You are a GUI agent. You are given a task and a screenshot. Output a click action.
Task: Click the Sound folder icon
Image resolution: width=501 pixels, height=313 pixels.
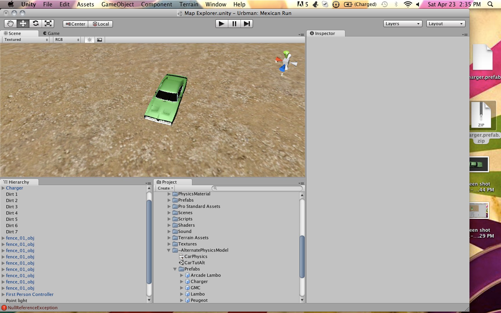coord(175,231)
